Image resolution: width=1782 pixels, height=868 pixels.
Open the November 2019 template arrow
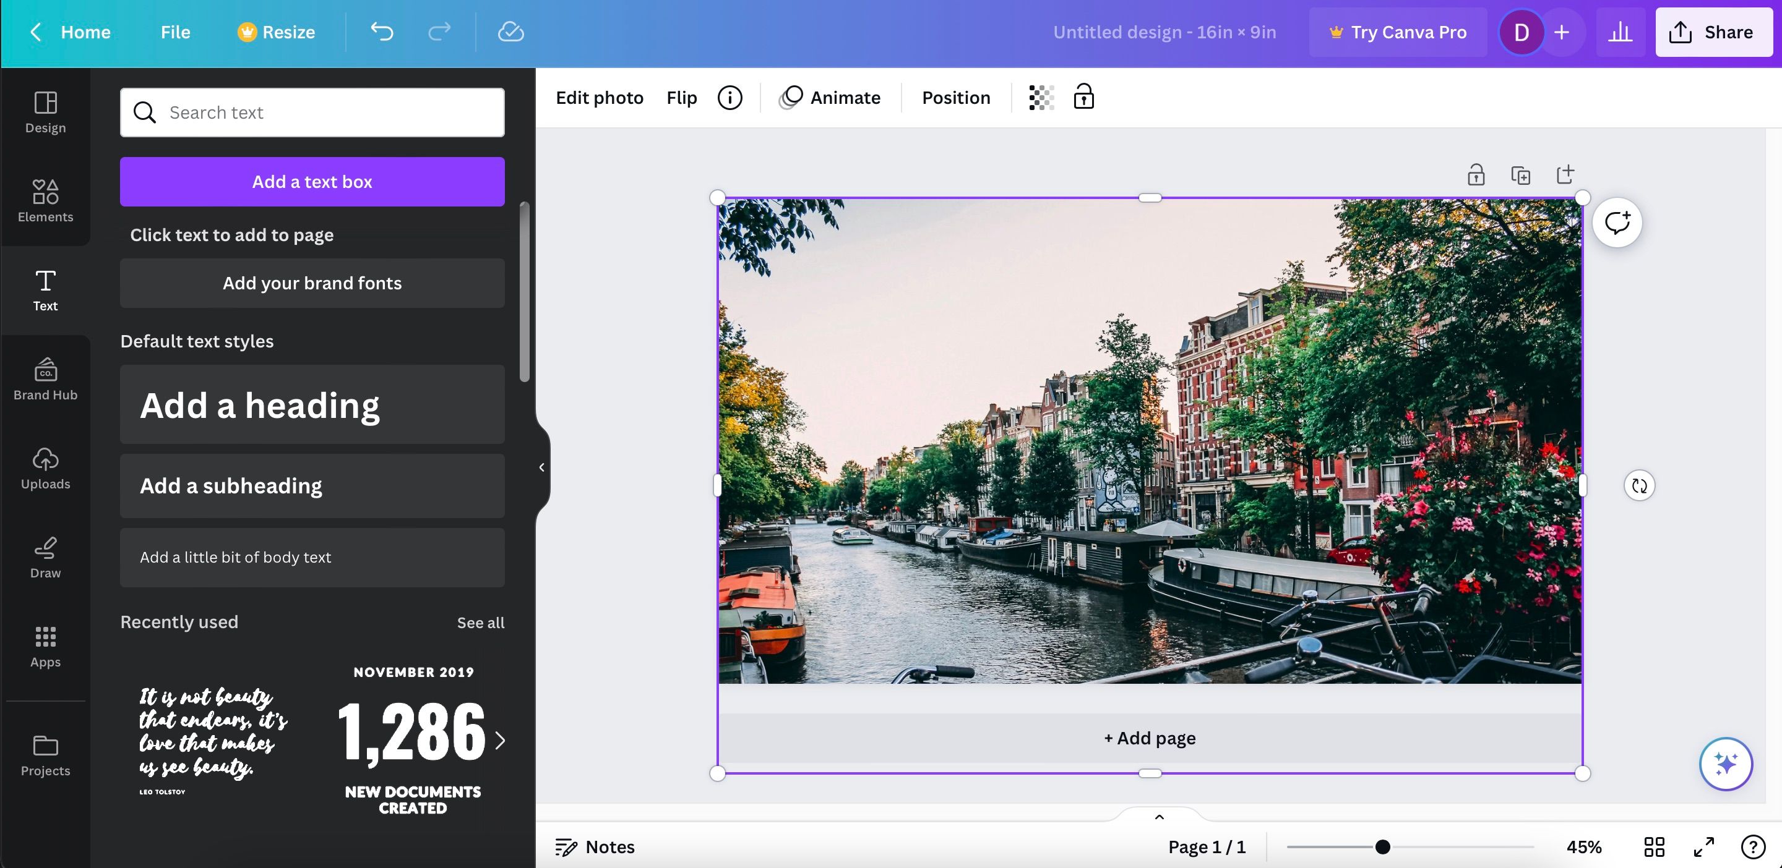(x=499, y=739)
